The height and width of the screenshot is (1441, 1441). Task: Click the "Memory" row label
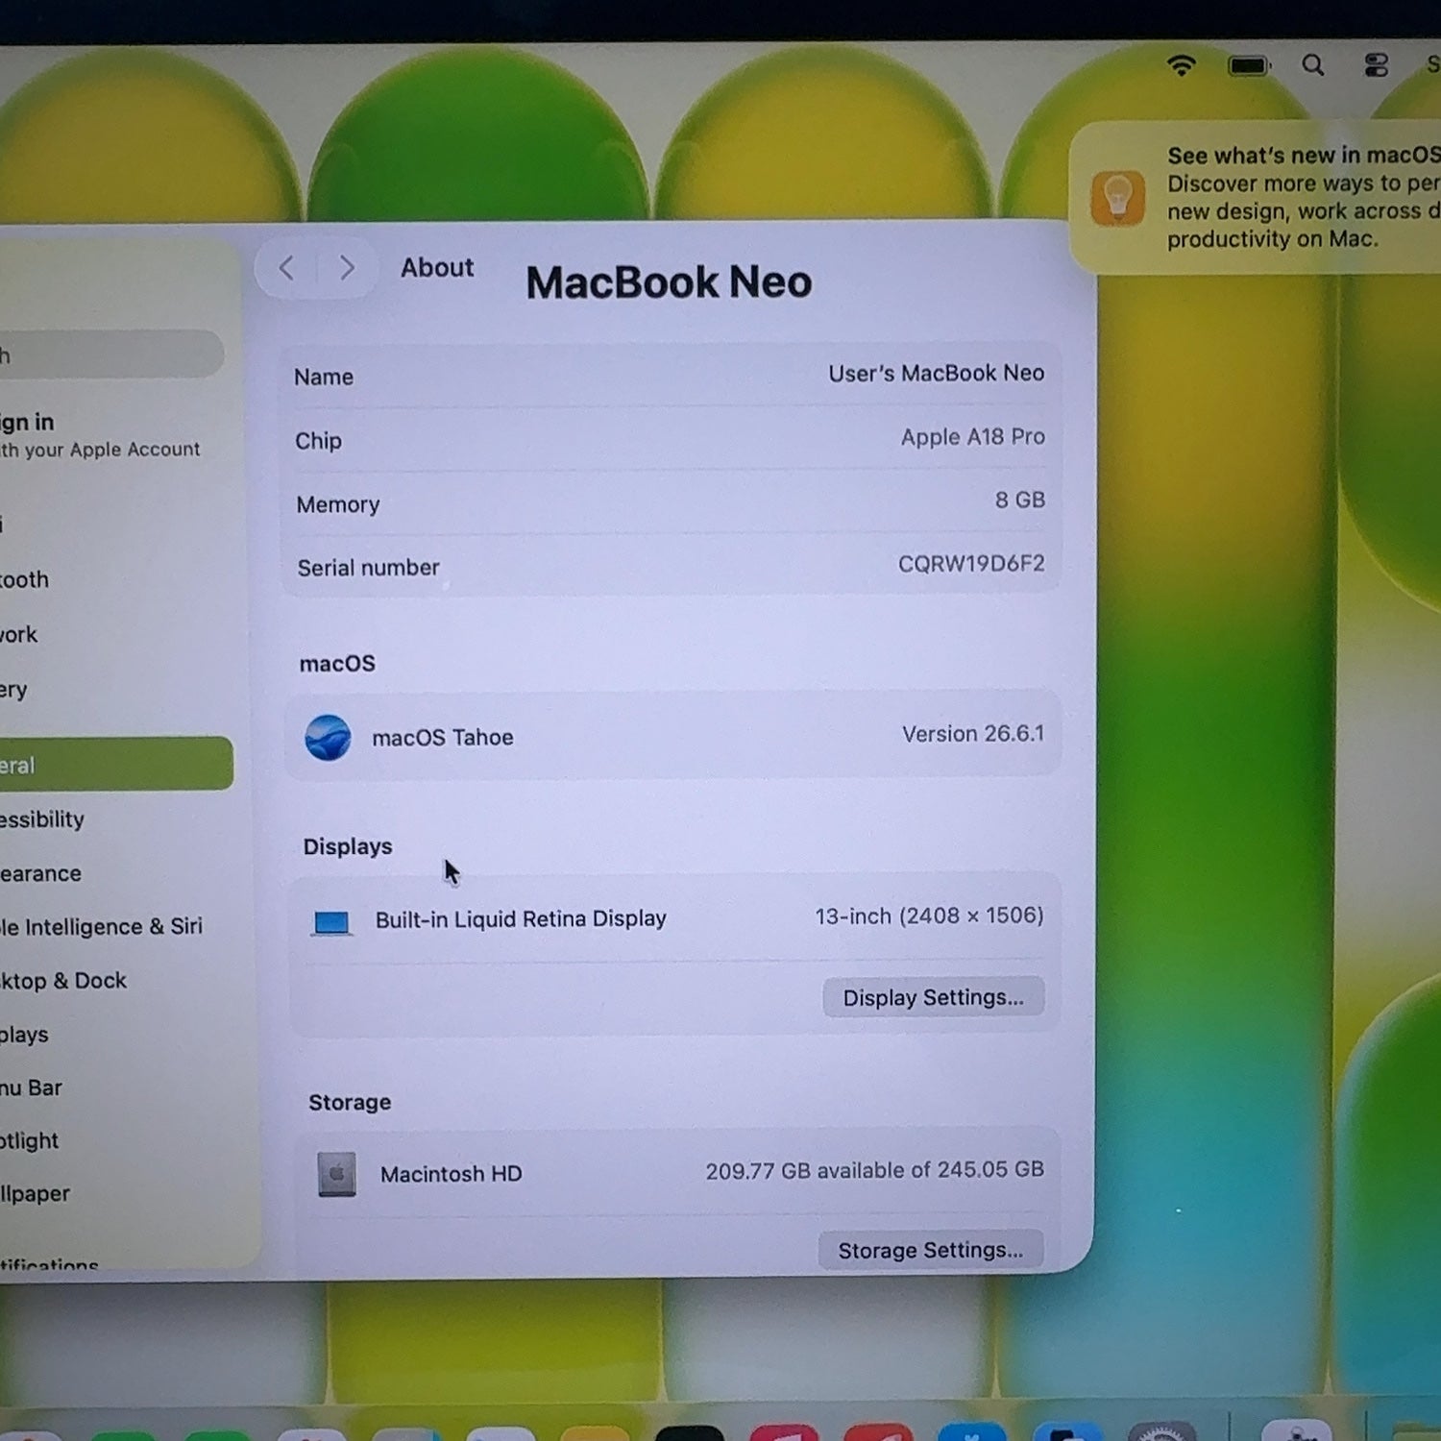tap(338, 504)
